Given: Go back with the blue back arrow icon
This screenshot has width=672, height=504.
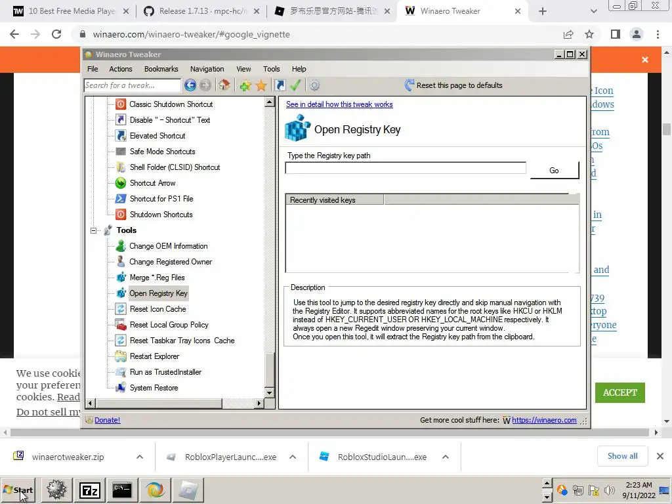Looking at the screenshot, I should click(190, 85).
